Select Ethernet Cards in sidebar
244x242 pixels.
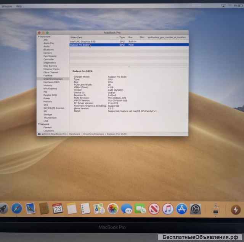pyautogui.click(x=51, y=69)
